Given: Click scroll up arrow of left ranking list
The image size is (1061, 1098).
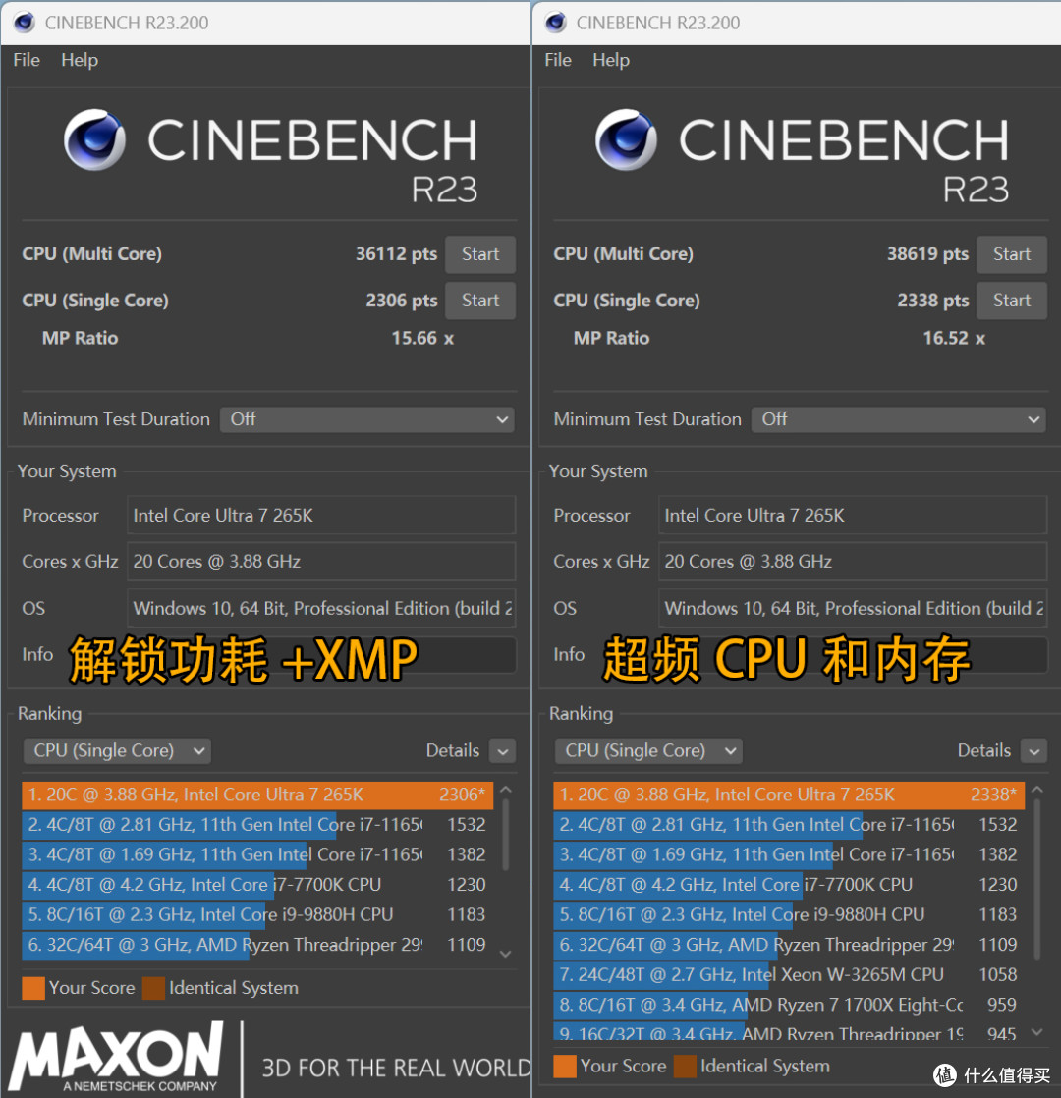Looking at the screenshot, I should click(x=506, y=790).
